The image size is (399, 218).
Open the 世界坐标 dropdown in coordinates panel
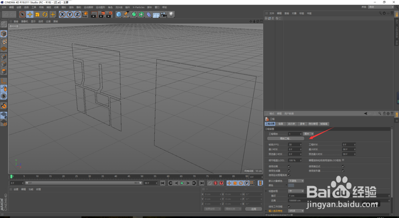pyautogui.click(x=213, y=209)
